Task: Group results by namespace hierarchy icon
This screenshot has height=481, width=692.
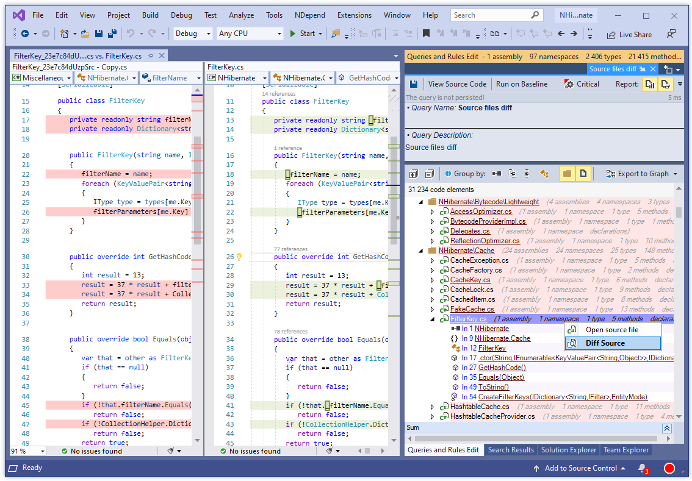Action: pyautogui.click(x=513, y=174)
